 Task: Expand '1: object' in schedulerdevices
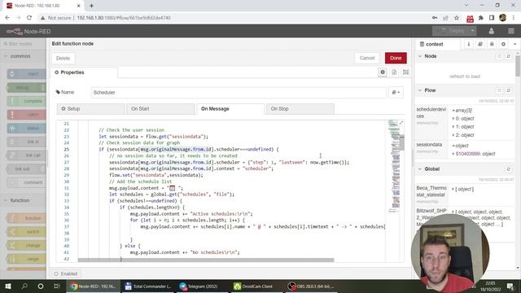point(453,127)
